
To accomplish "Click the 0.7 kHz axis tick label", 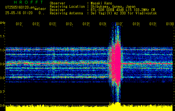I will coord(2,92).
